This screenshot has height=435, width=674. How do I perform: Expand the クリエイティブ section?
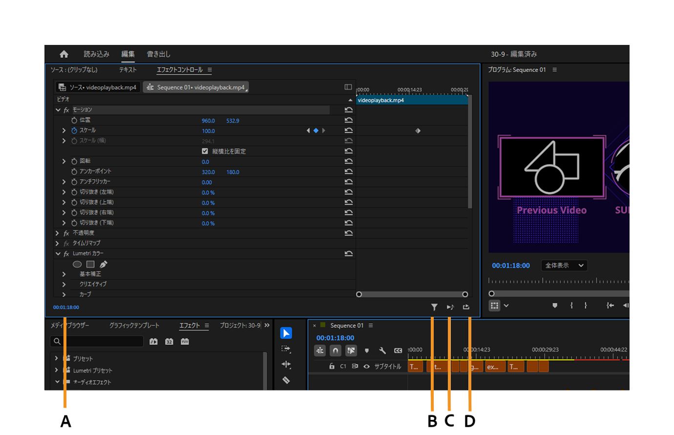64,284
